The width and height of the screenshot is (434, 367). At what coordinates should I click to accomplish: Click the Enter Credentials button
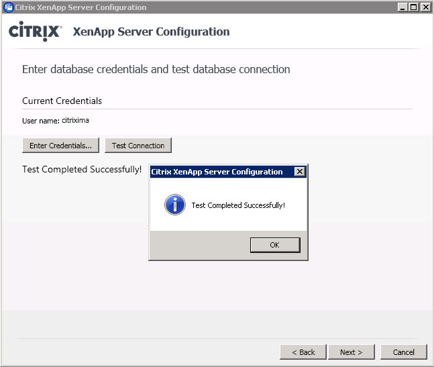pos(60,146)
